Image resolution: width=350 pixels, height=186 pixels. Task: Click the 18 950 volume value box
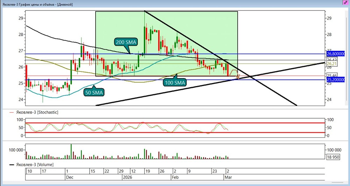click(333, 157)
